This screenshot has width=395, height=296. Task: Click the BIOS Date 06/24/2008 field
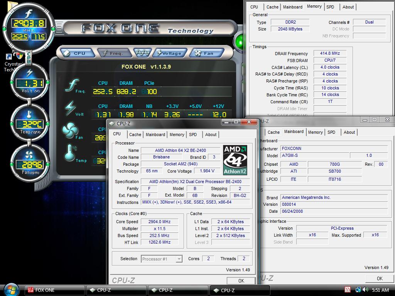(334, 212)
